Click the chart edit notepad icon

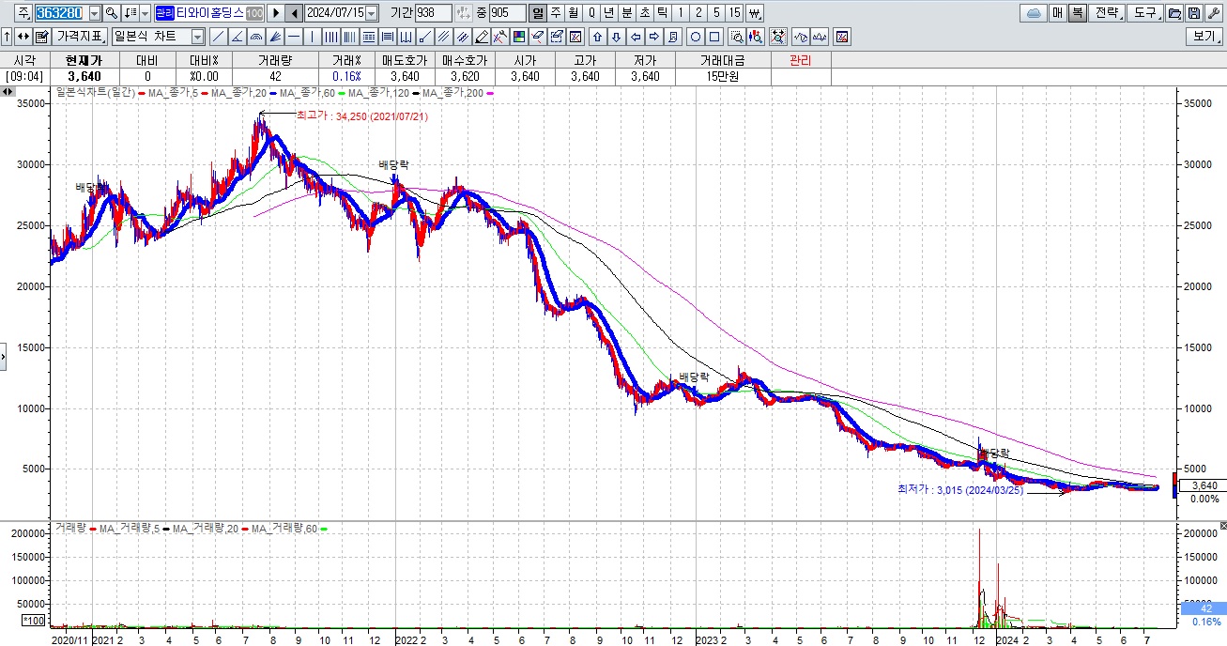coord(41,37)
